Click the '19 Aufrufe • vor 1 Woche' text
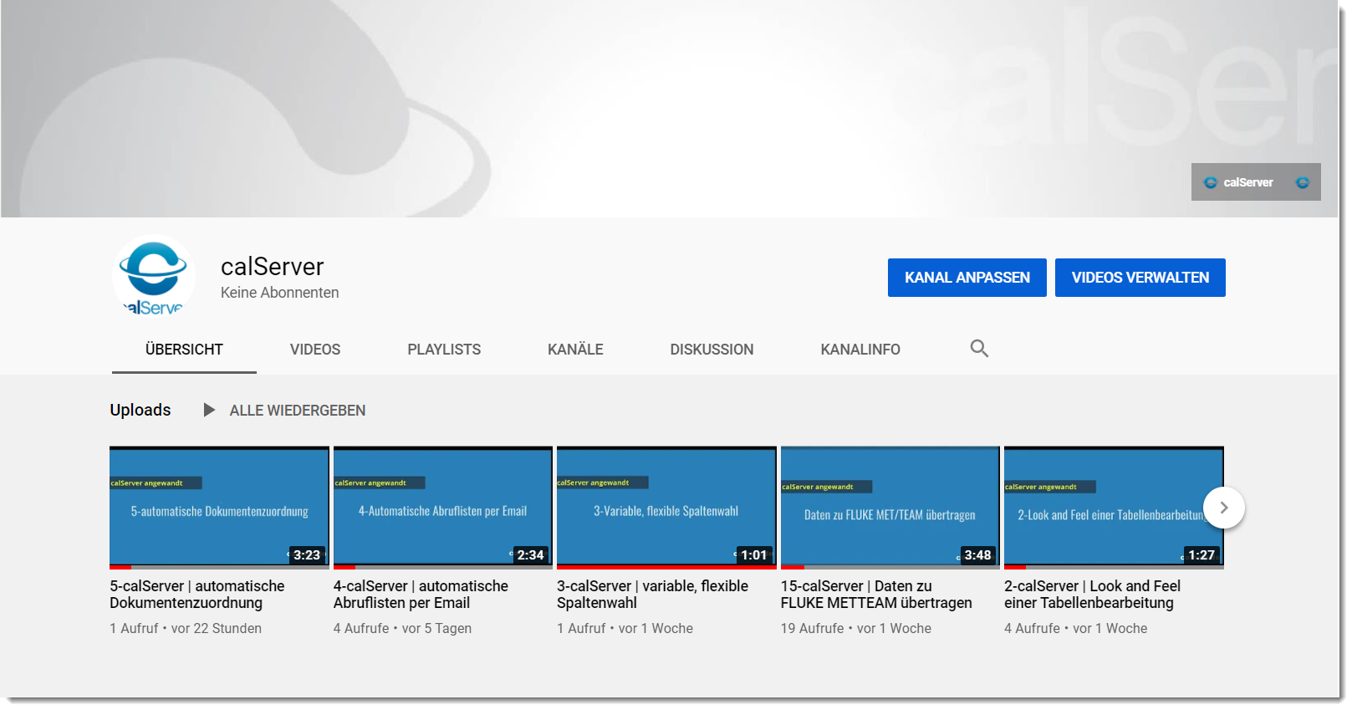Screen dimensions: 1352x710 pos(856,629)
